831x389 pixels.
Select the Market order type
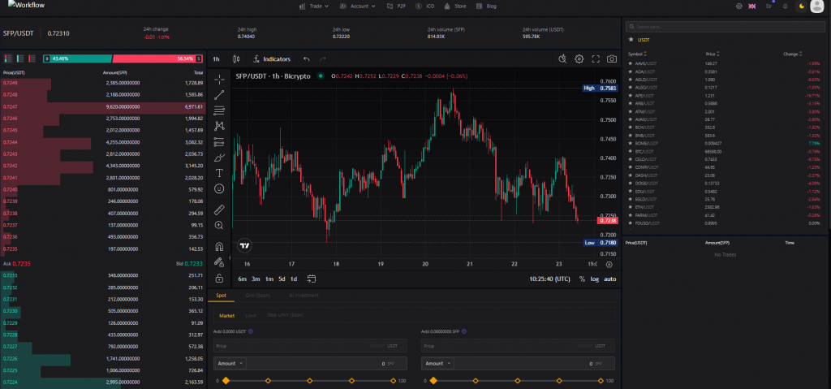pyautogui.click(x=227, y=316)
